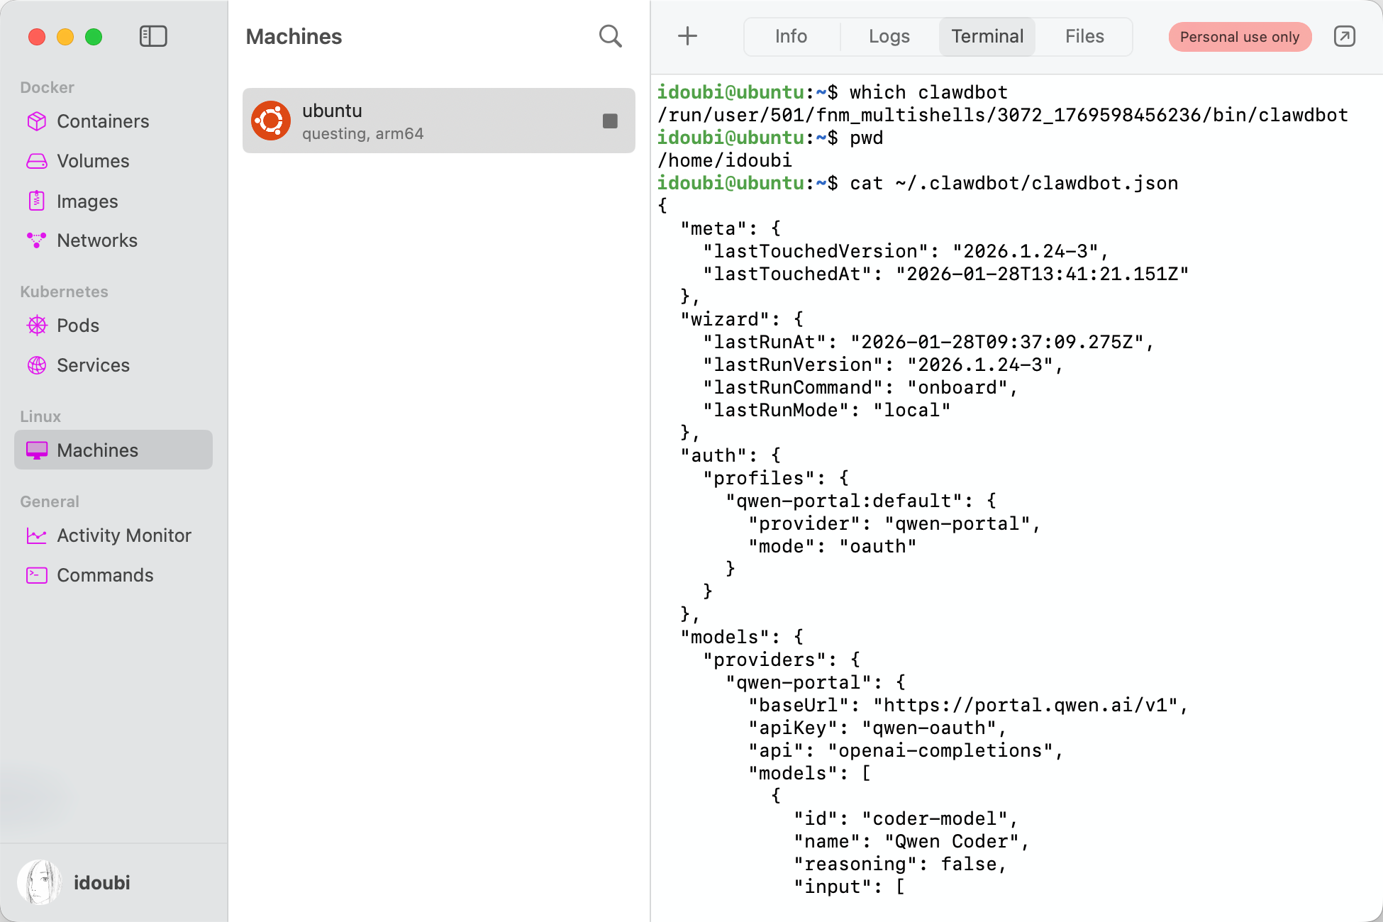
Task: Open Kubernetes Pods list
Action: (77, 326)
